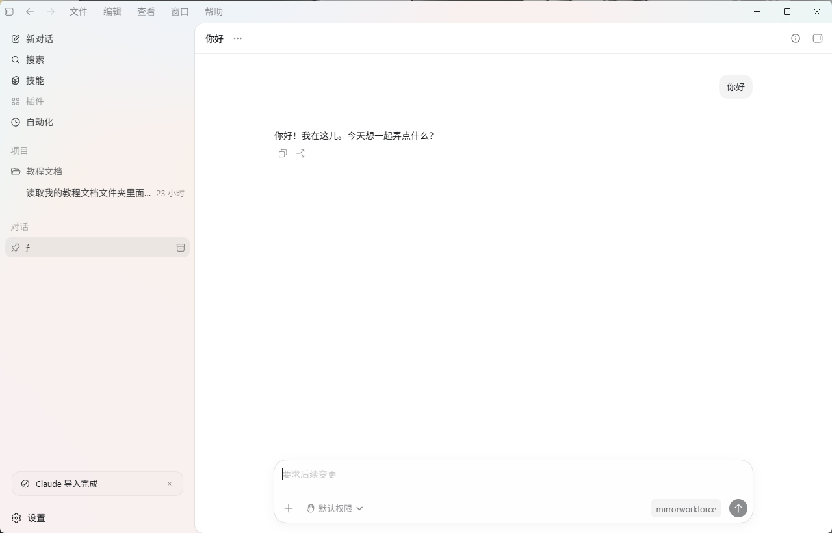Open the 文件 menu
The image size is (832, 533).
coord(79,12)
